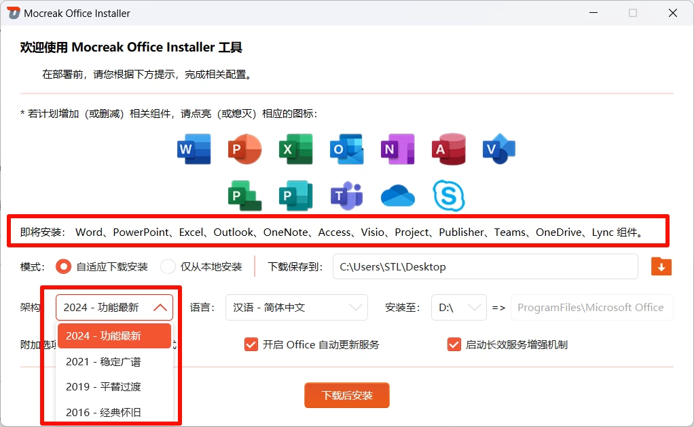Toggle the Word component icon
Viewport: 694px width, 427px height.
tap(194, 149)
